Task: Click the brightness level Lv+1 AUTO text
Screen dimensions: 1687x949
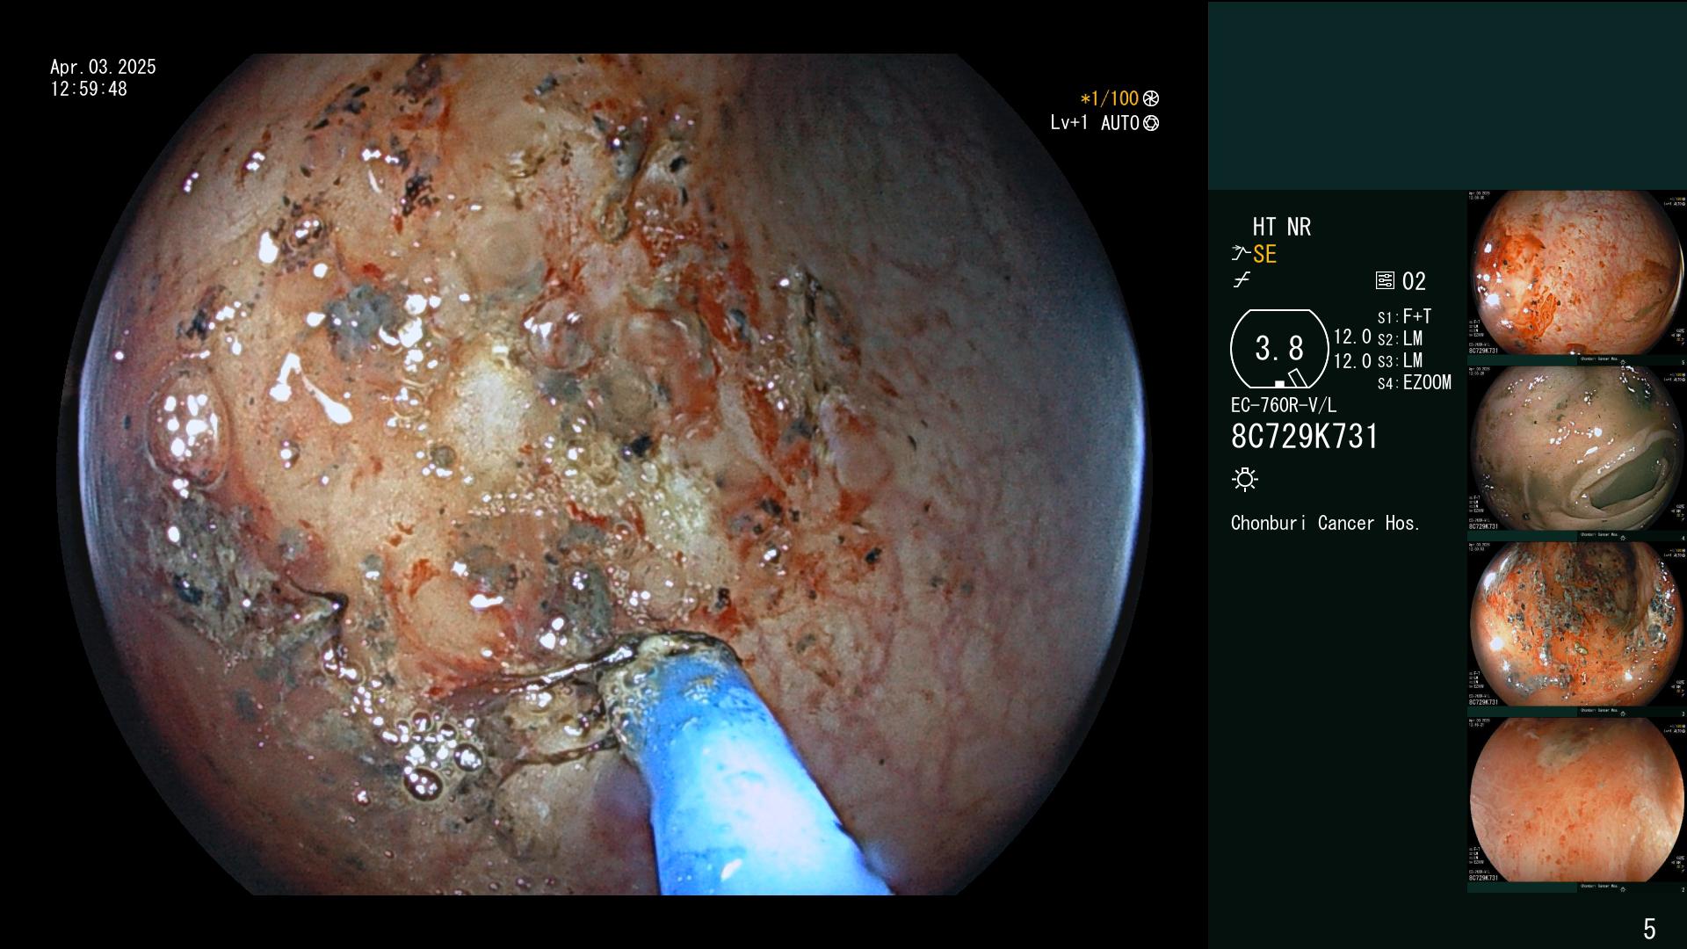Action: click(1095, 123)
